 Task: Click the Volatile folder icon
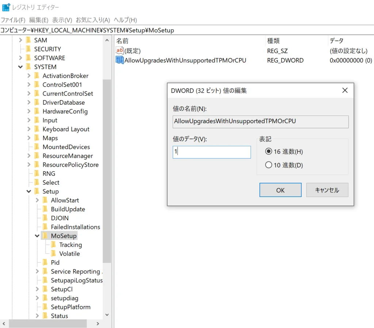click(53, 253)
